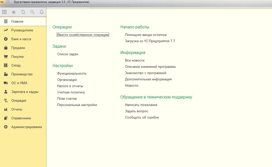Click the Информация heading
This screenshot has width=272, height=167.
point(133,52)
